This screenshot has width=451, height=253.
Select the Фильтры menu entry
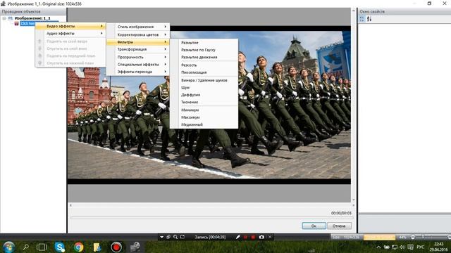138,42
